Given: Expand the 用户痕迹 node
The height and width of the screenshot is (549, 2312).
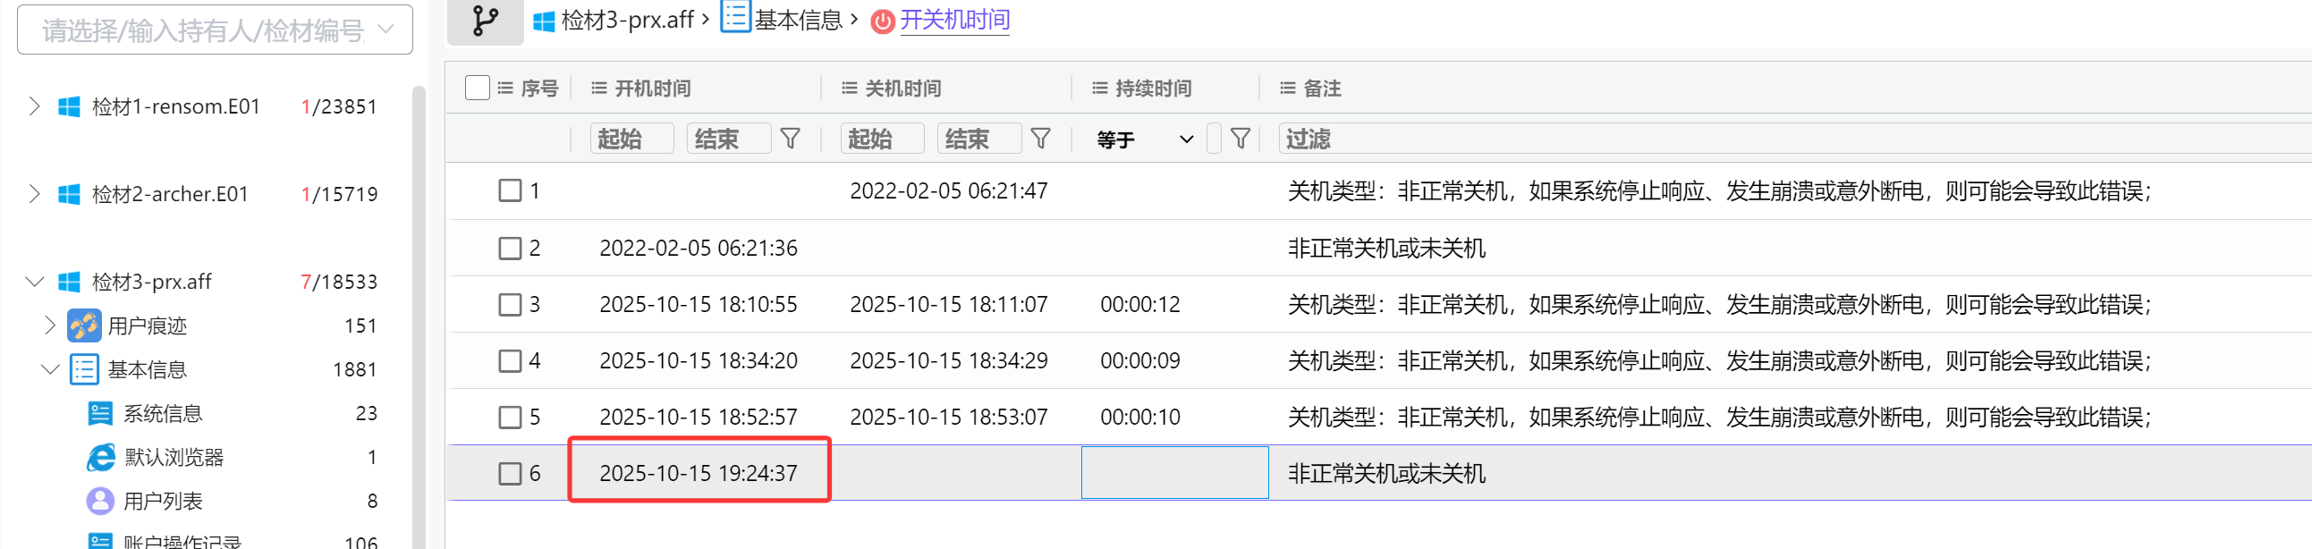Looking at the screenshot, I should click(x=50, y=325).
